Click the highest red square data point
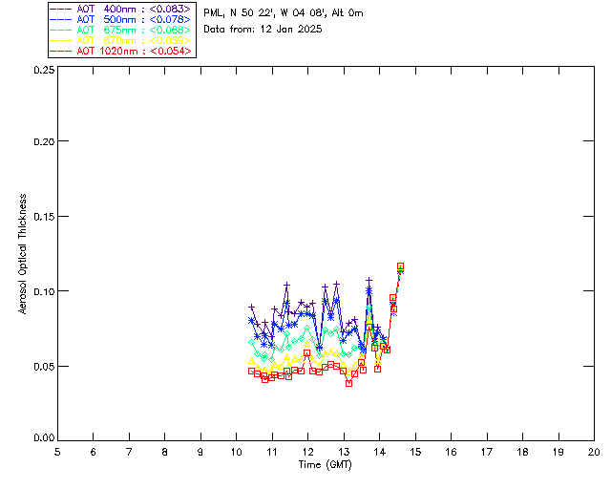 coord(400,266)
